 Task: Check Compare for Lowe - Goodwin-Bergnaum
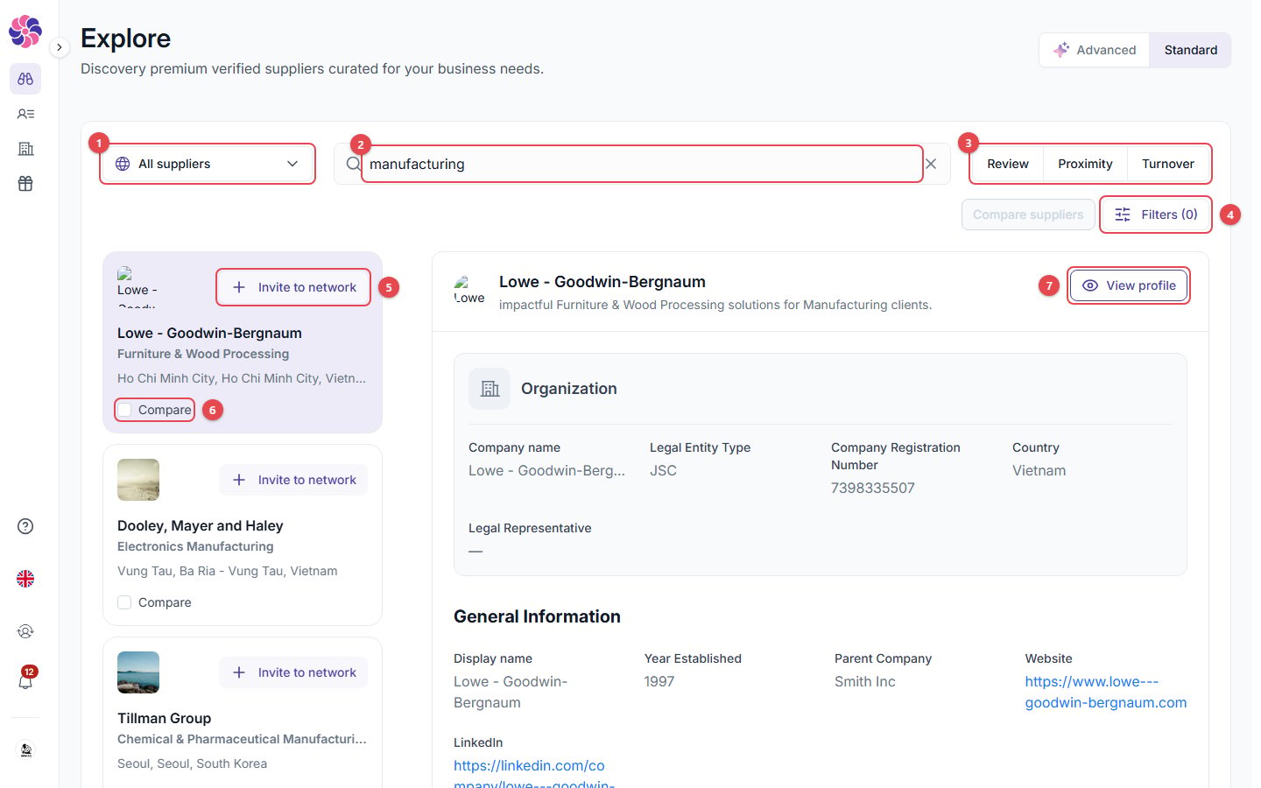(124, 410)
